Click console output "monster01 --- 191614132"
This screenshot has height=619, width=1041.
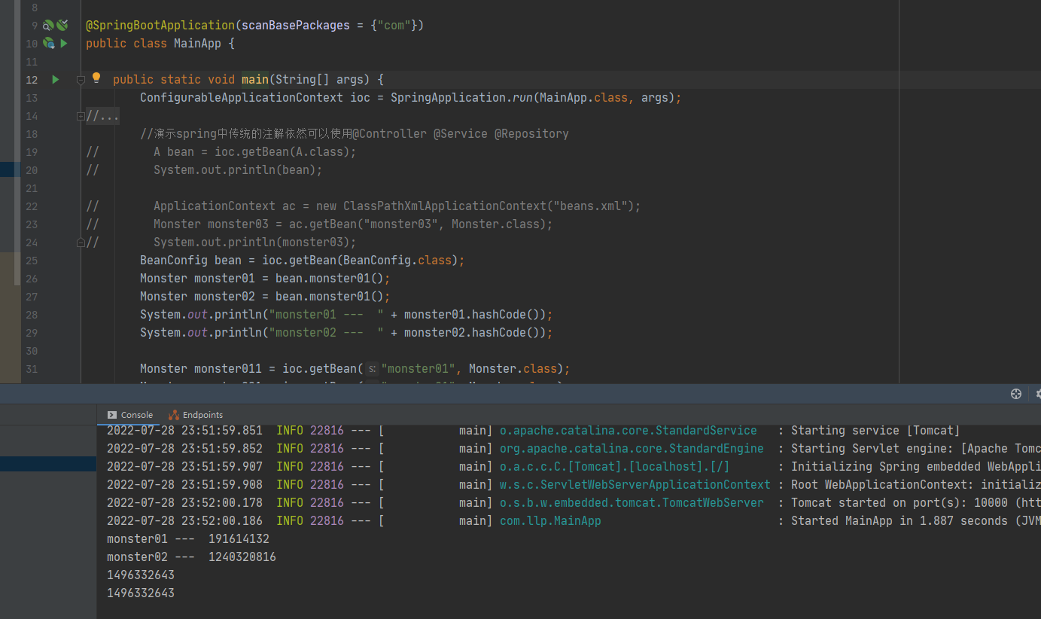pyautogui.click(x=188, y=539)
